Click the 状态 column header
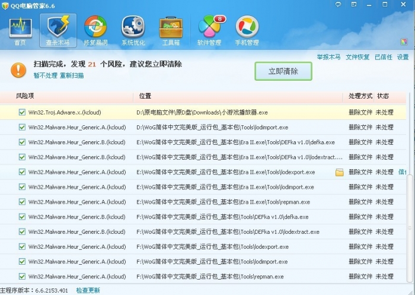Viewport: 415px width, 295px height. tap(383, 96)
